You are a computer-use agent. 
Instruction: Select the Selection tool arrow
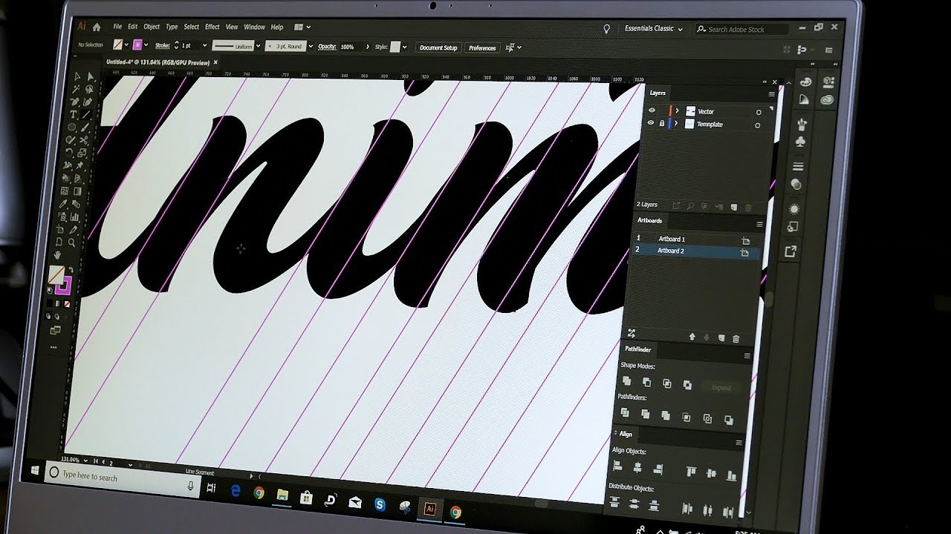tap(77, 76)
